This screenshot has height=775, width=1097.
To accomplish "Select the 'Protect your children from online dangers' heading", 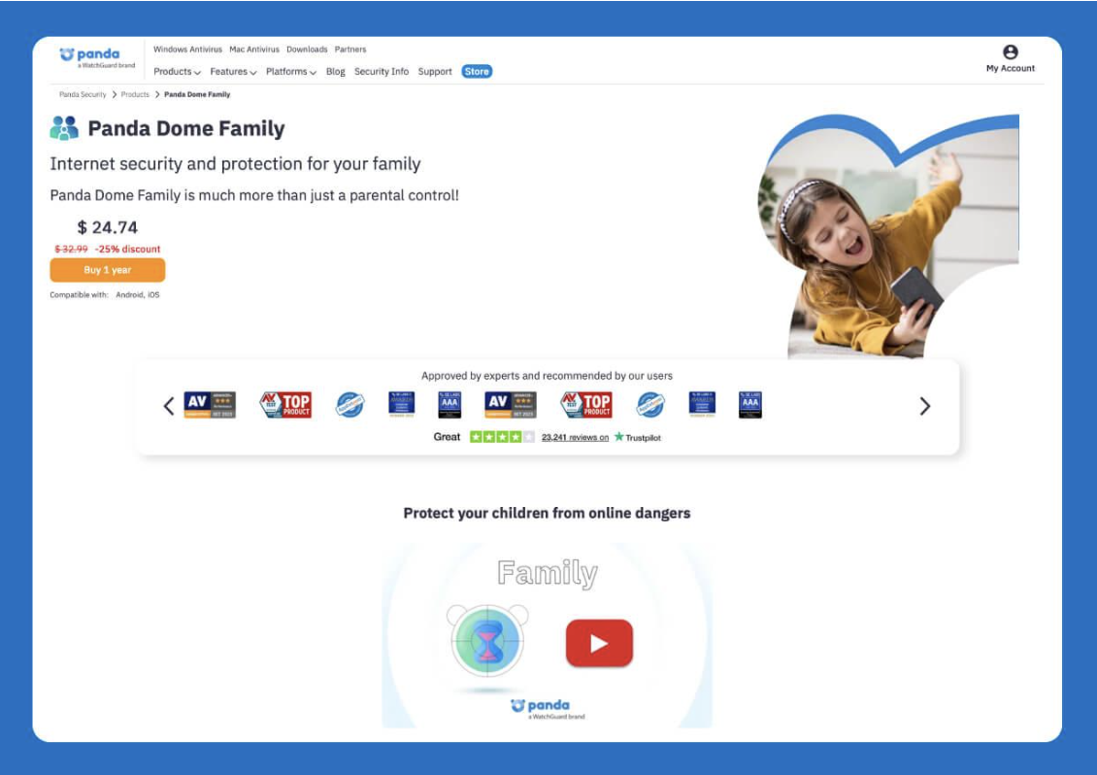I will pyautogui.click(x=547, y=513).
